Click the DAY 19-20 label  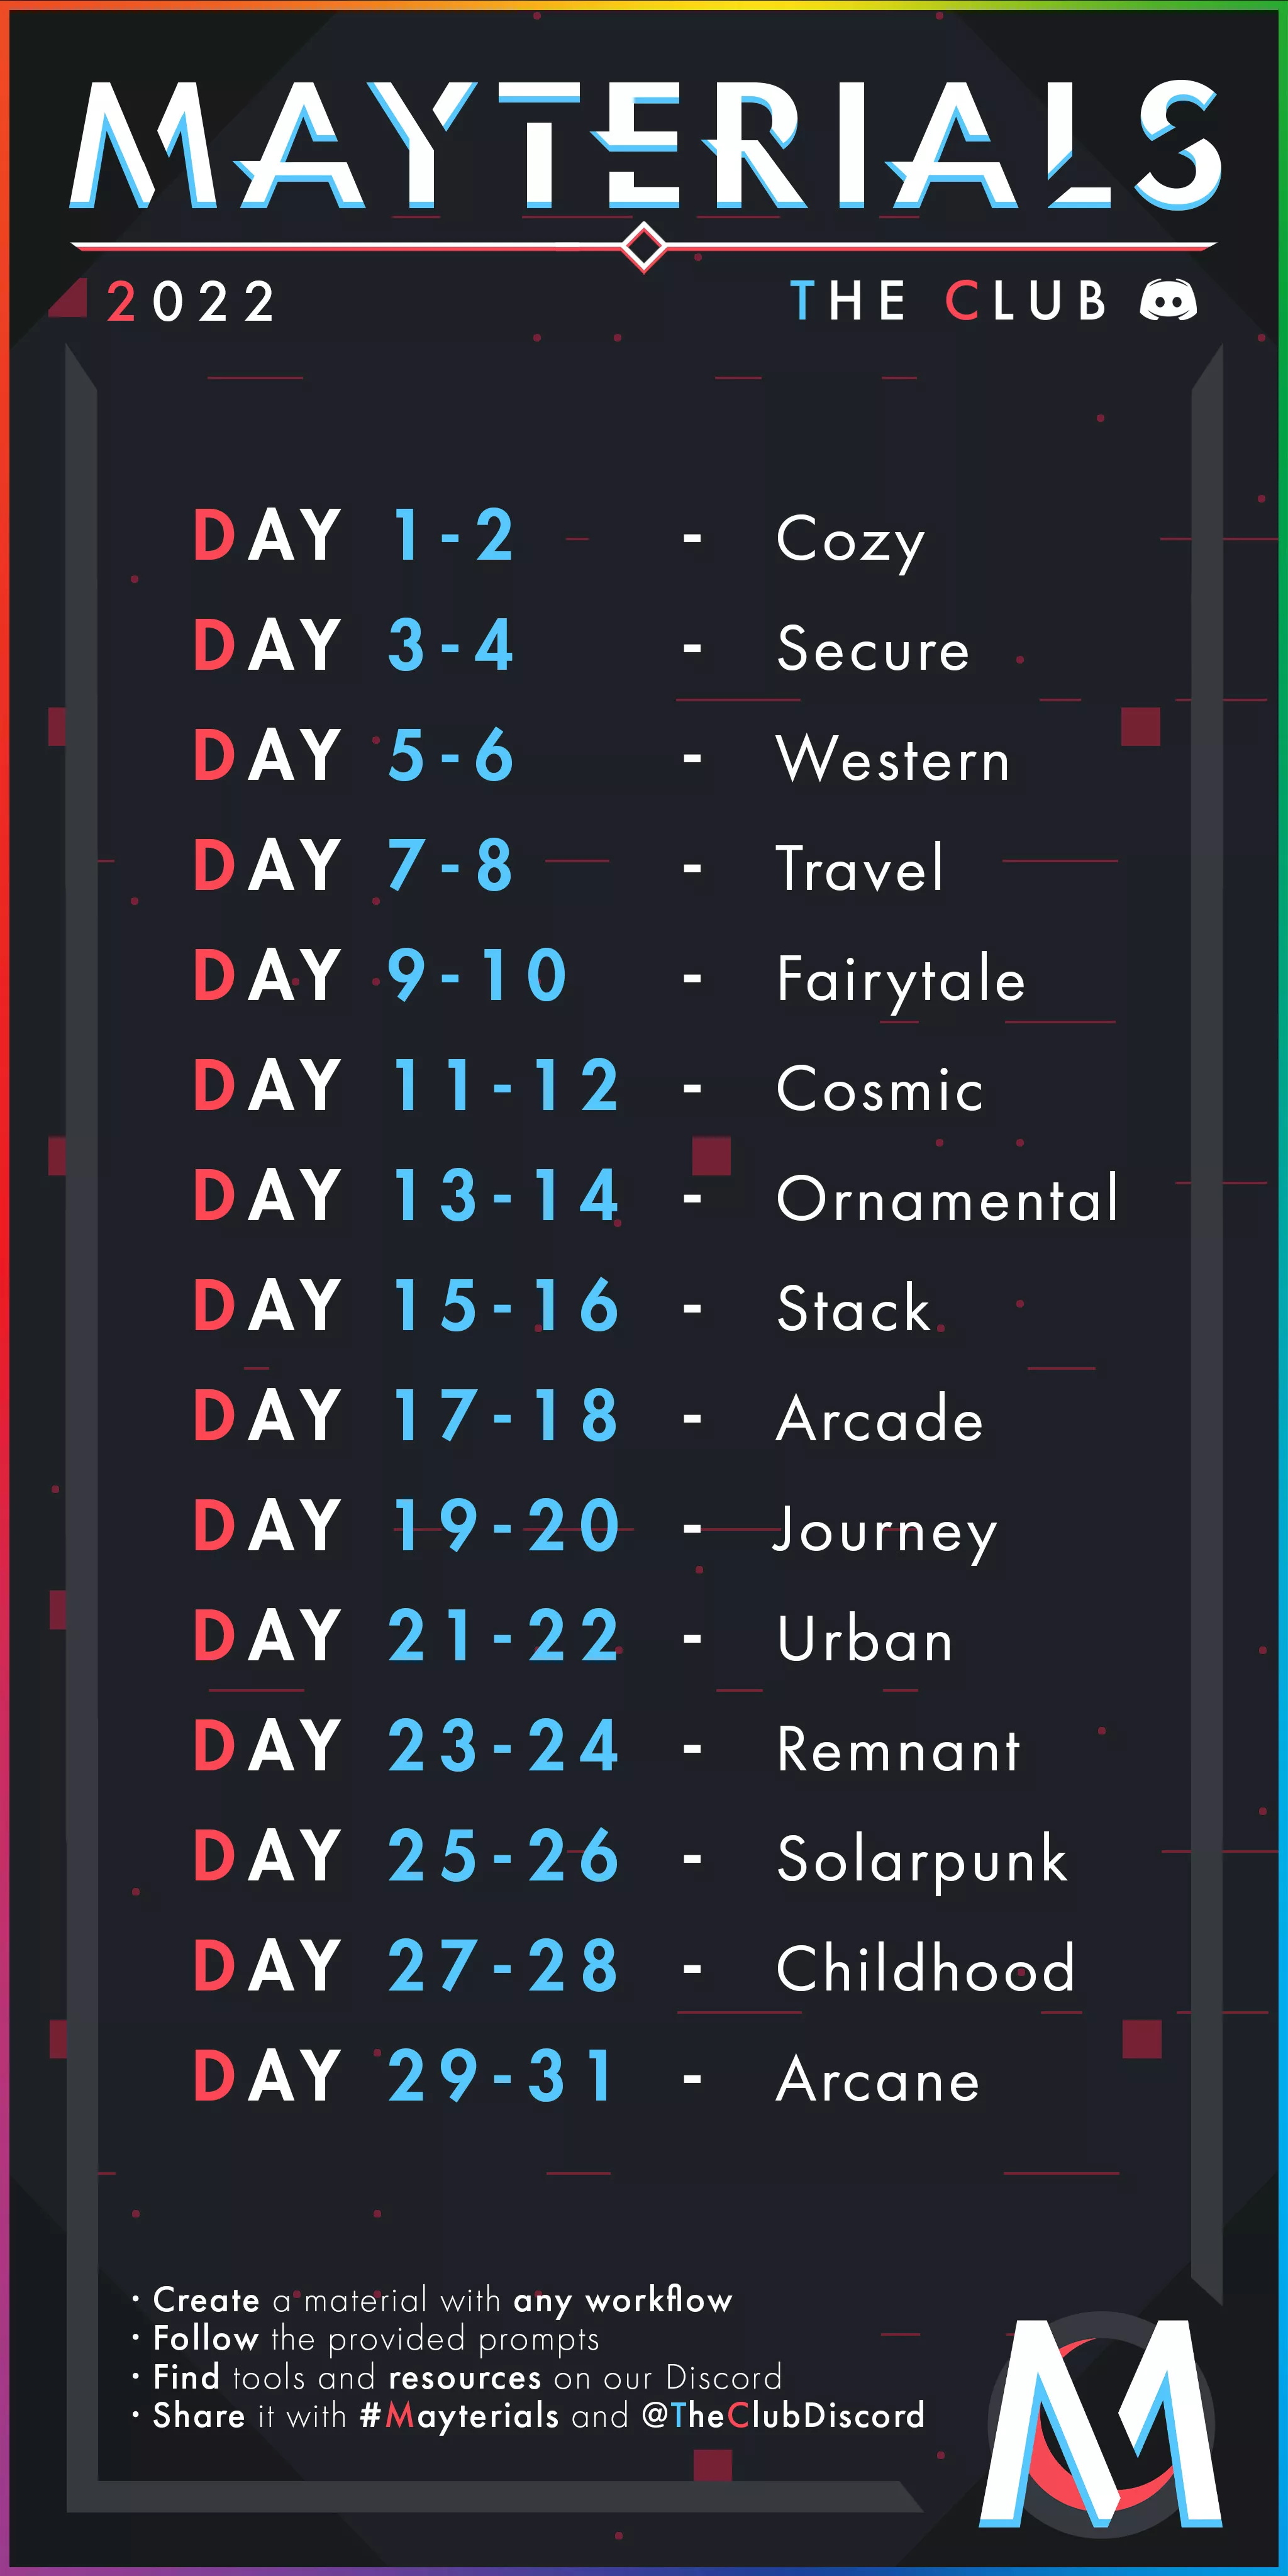(407, 1527)
